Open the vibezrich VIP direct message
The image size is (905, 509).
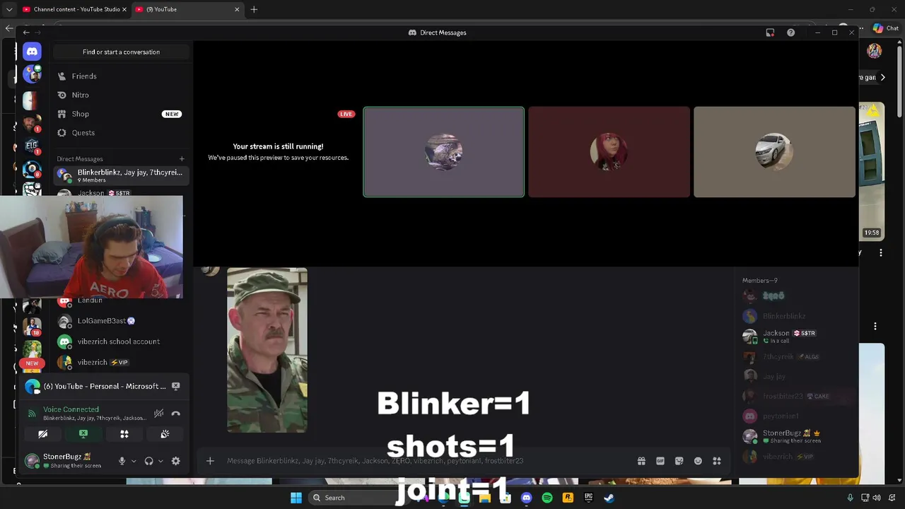pyautogui.click(x=121, y=362)
